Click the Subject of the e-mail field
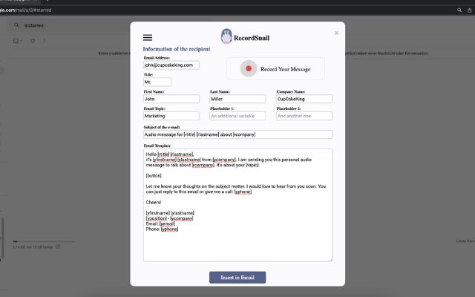This screenshot has width=475, height=297. tap(237, 134)
